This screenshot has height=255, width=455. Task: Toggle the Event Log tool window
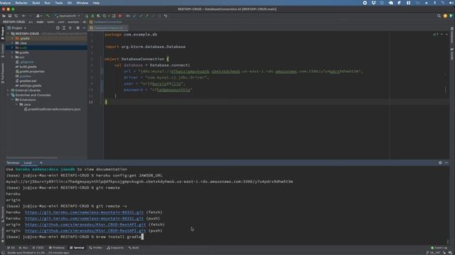(439, 248)
